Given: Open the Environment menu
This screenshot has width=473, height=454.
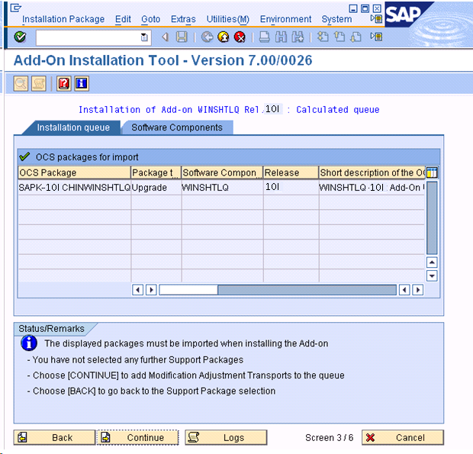Looking at the screenshot, I should [285, 19].
